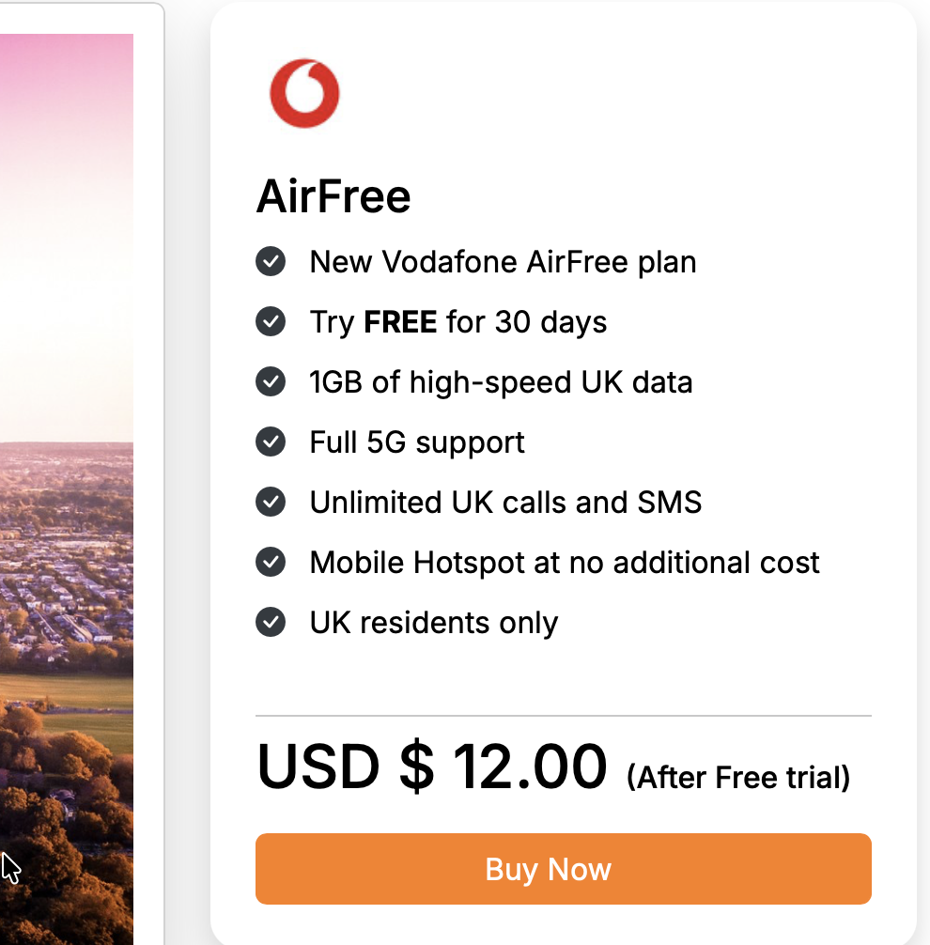Image resolution: width=930 pixels, height=945 pixels.
Task: Click the USD $ 12.00 price
Action: (432, 767)
